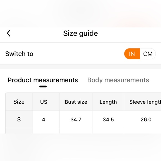This screenshot has height=161, width=161.
Task: Select the Length column header
Action: point(108,102)
